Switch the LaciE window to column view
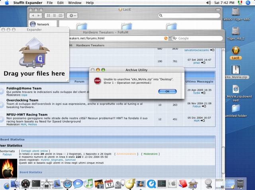The height and width of the screenshot is (190, 255). [x=60, y=15]
